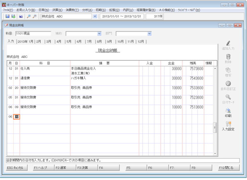
Task: Open the 補助 dropdown arrow
Action: (99, 34)
